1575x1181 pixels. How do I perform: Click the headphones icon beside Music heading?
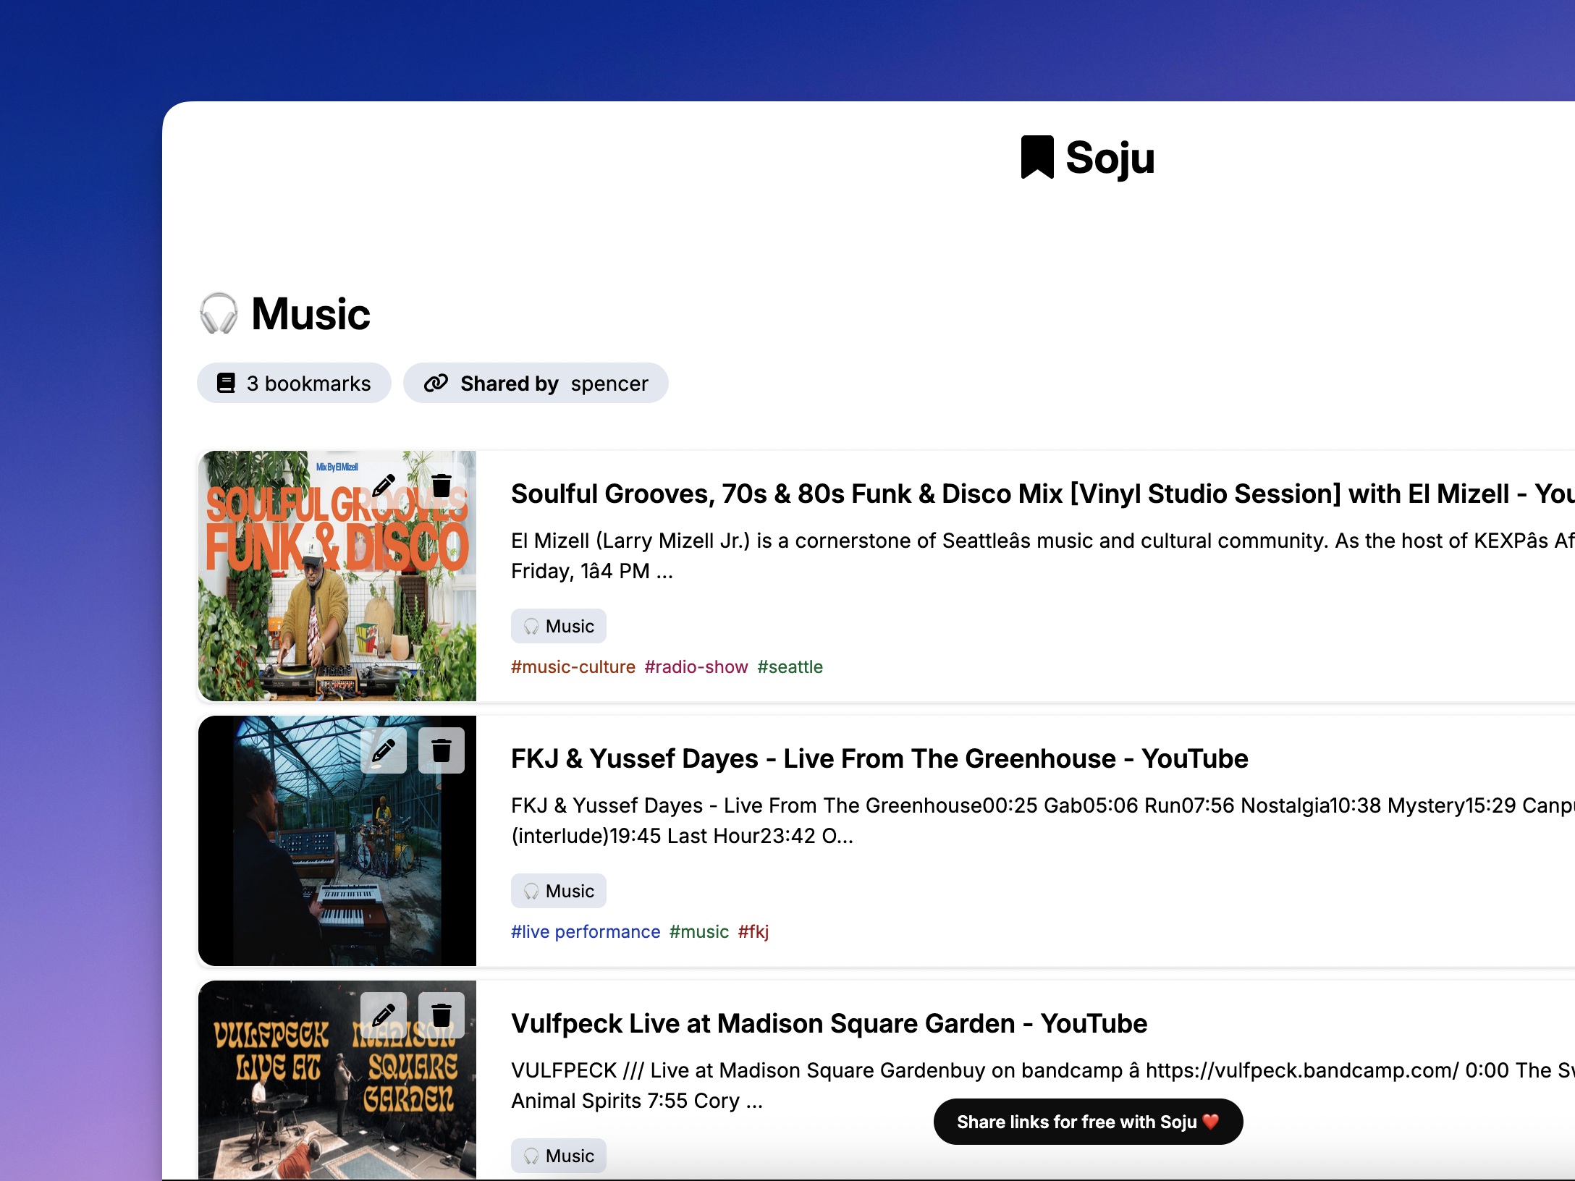[x=219, y=313]
